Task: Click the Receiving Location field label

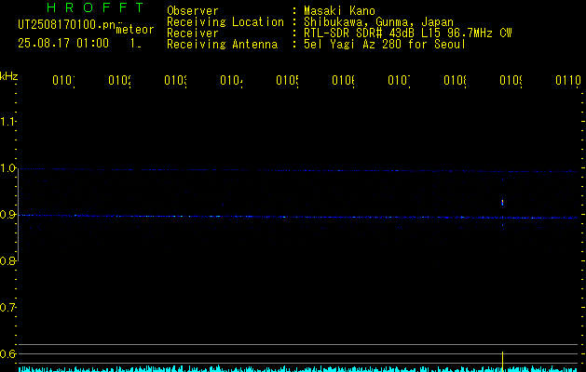Action: (225, 21)
